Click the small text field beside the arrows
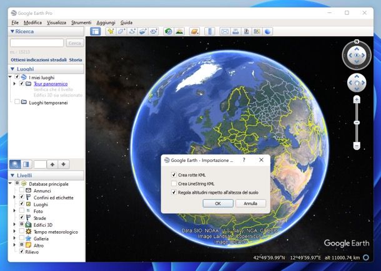381x271 pixels. pyautogui.click(x=40, y=164)
